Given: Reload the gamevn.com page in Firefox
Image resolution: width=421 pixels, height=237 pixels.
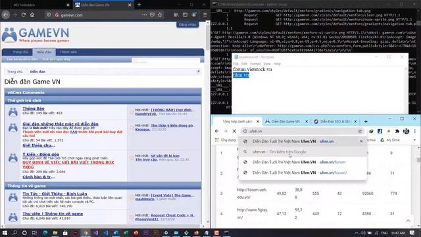Looking at the screenshot, I should (x=24, y=14).
